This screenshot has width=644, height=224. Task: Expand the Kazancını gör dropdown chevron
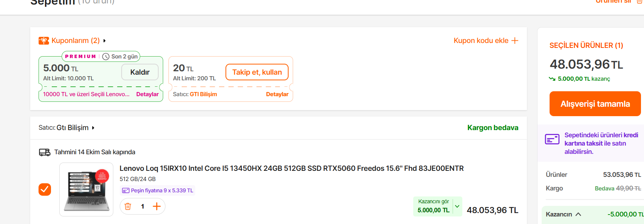(x=457, y=206)
